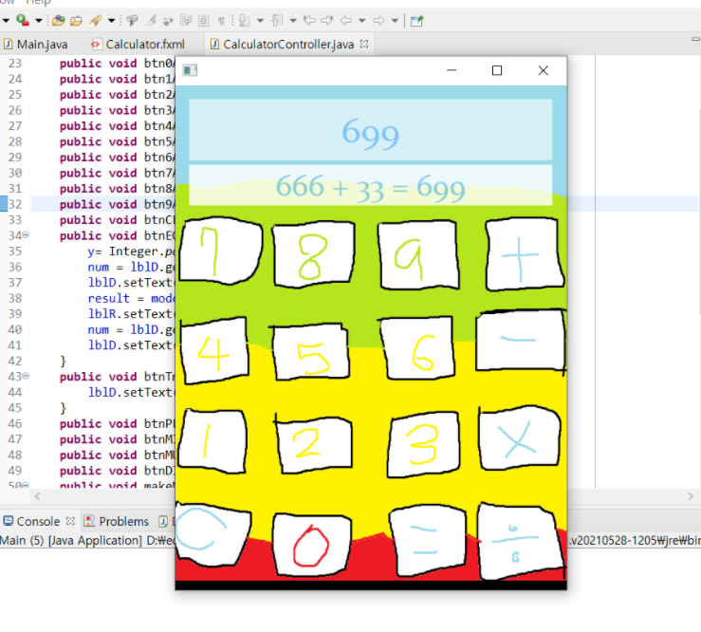Click the plus operator calculator button

point(524,254)
